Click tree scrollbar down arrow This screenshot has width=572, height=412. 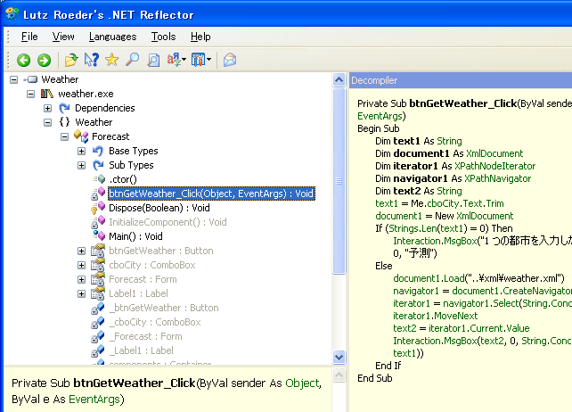click(339, 357)
